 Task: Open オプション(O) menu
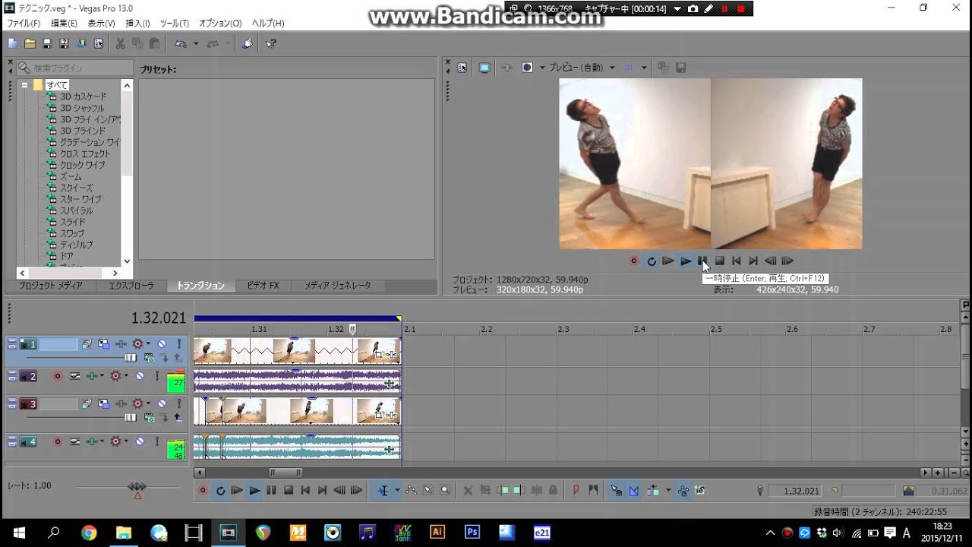pyautogui.click(x=220, y=24)
